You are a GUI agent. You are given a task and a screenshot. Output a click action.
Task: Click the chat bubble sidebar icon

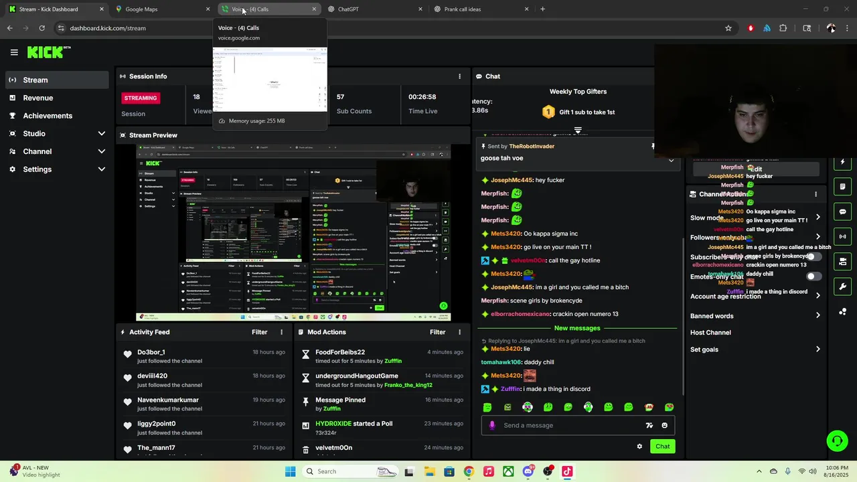[x=842, y=212]
